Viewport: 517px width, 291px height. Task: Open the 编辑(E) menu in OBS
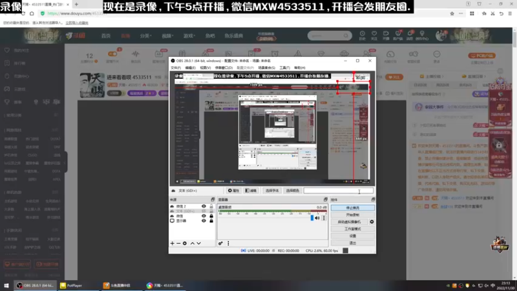pos(190,68)
